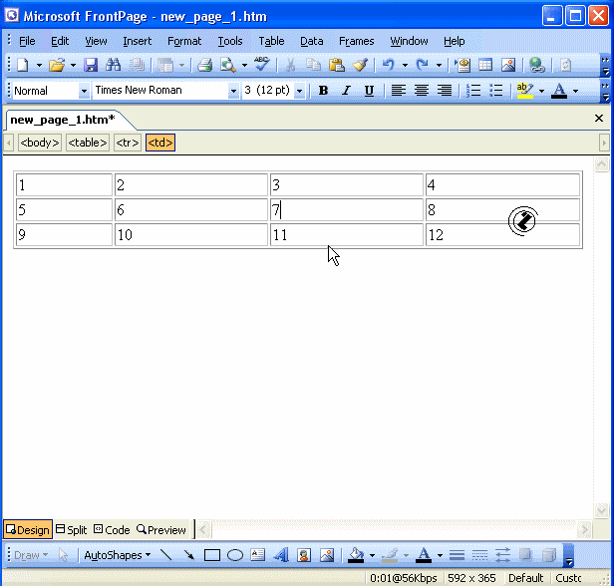Image resolution: width=614 pixels, height=586 pixels.
Task: Open the AutoShapes menu
Action: click(117, 555)
